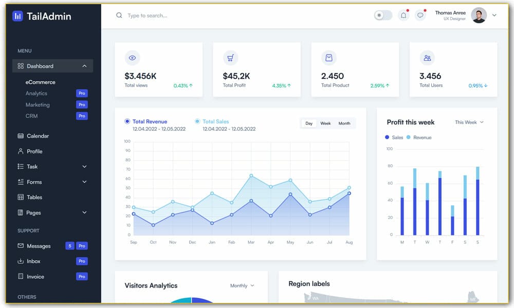Open the Calendar section from the sidebar
Image resolution: width=514 pixels, height=308 pixels.
point(20,136)
